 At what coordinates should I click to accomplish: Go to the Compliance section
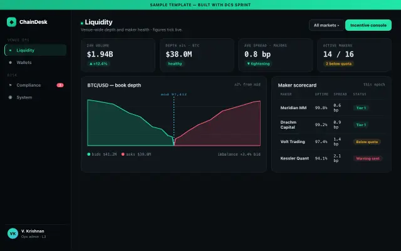(36, 85)
